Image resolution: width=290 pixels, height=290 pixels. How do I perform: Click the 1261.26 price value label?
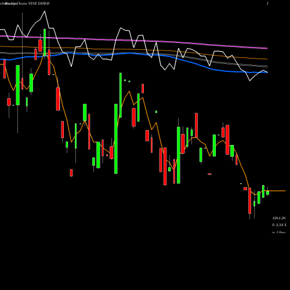point(279,218)
